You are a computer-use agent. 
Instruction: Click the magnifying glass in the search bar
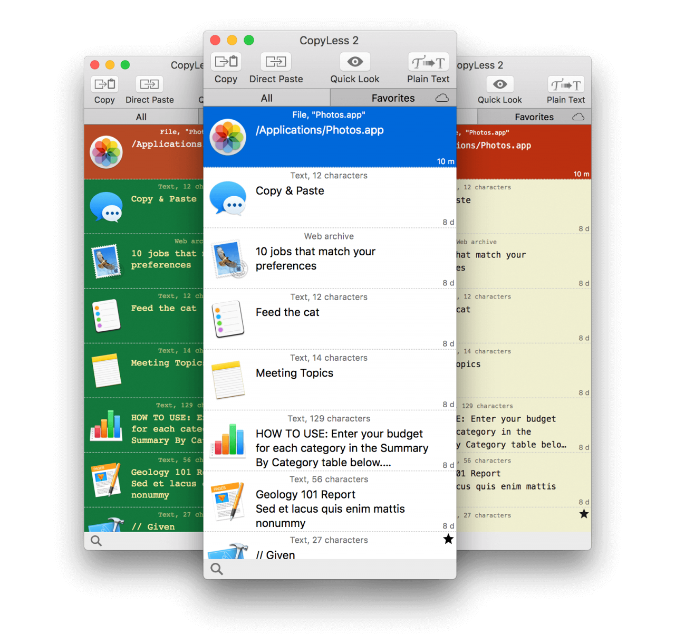coord(217,569)
